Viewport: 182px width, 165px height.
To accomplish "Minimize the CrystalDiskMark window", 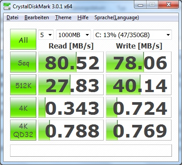I will (x=140, y=5).
